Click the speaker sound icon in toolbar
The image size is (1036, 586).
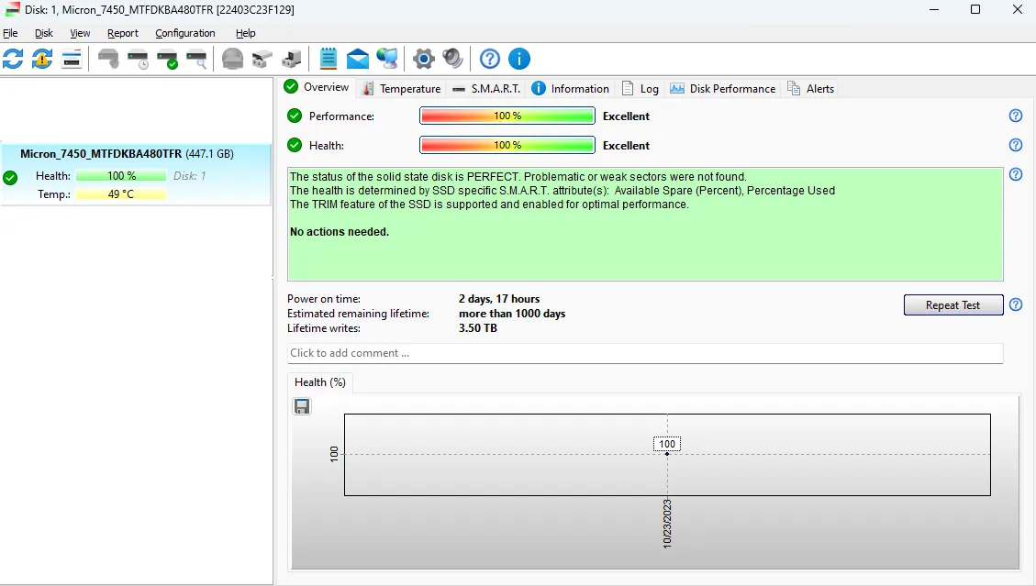tap(453, 60)
